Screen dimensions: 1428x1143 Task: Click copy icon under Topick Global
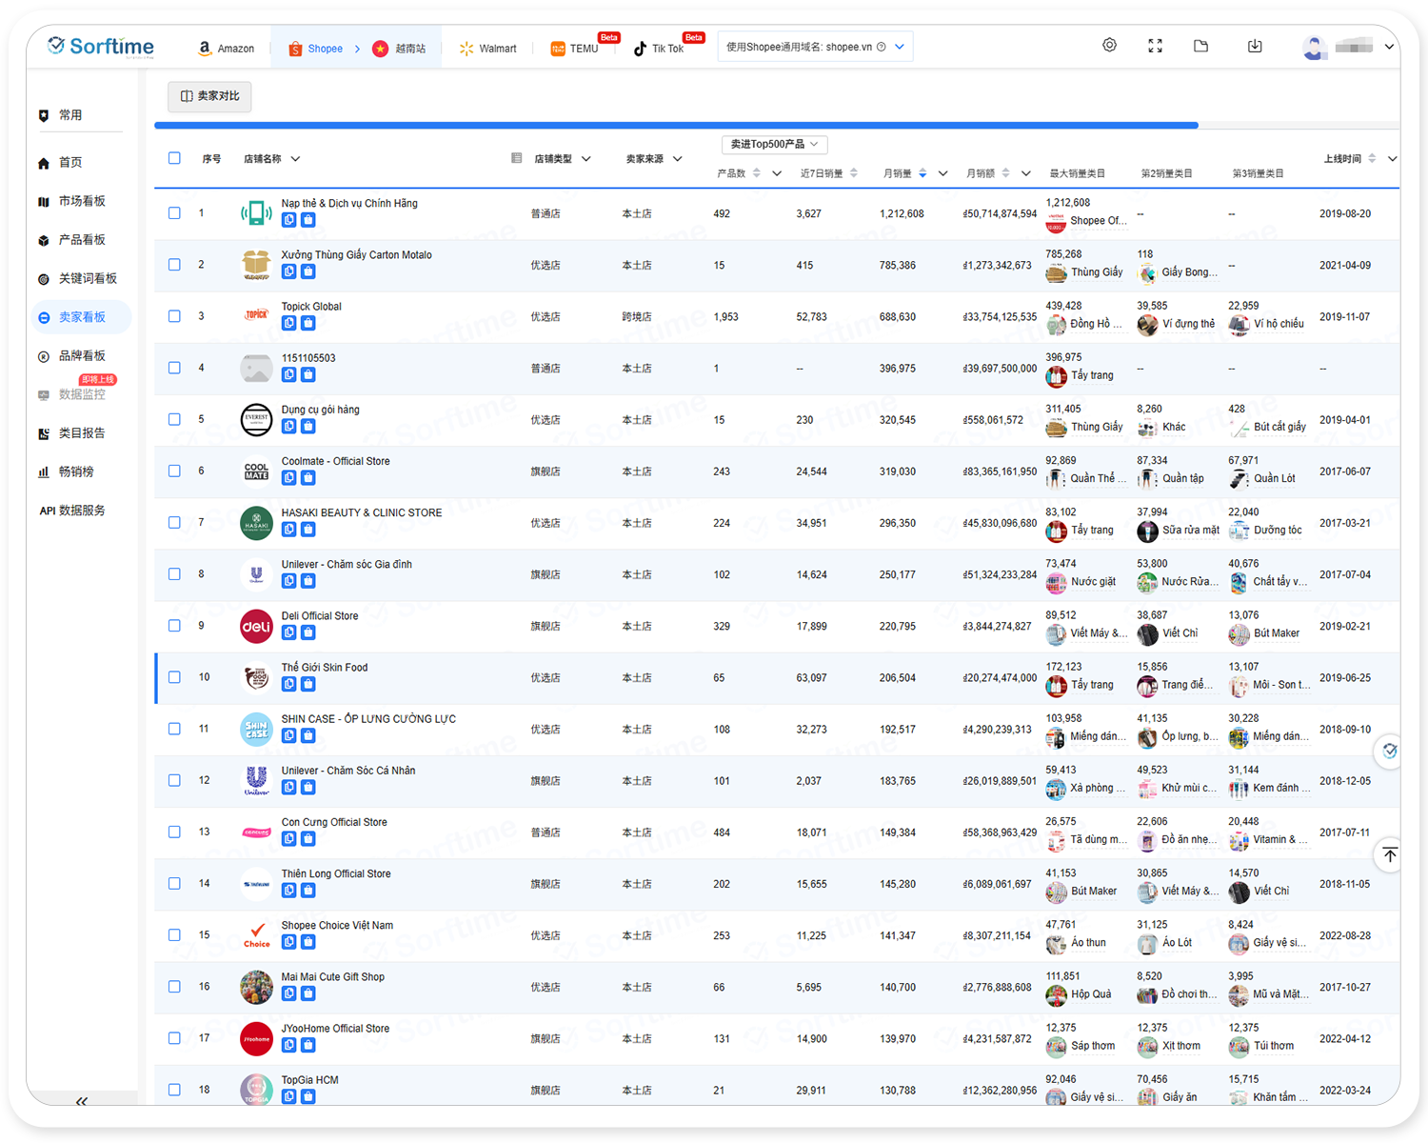click(x=289, y=323)
